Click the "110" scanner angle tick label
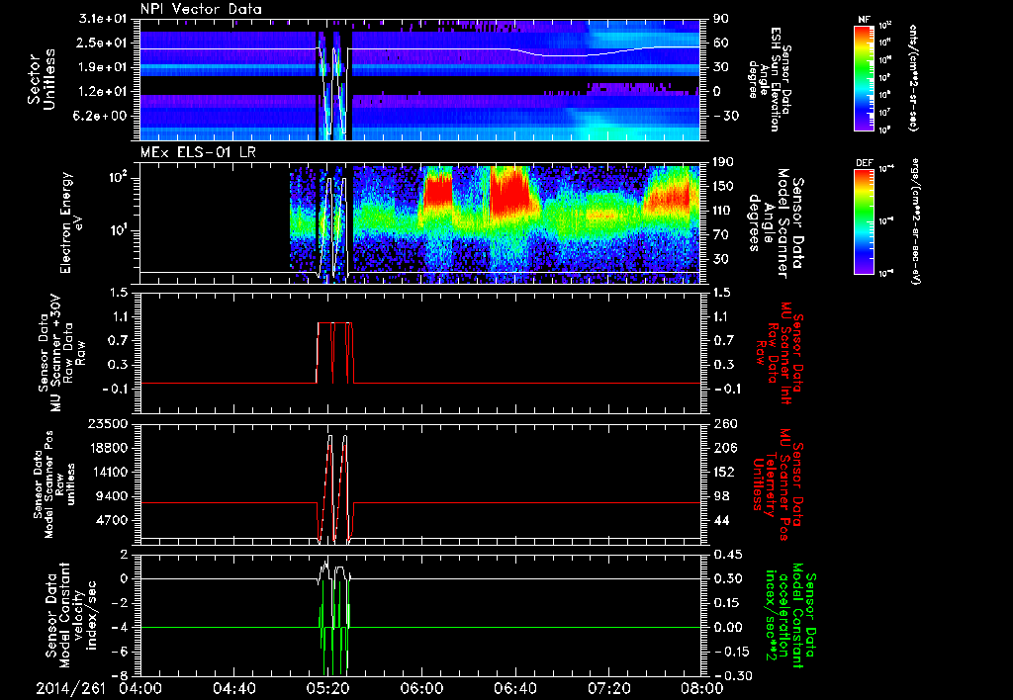1013x700 pixels. 723,211
